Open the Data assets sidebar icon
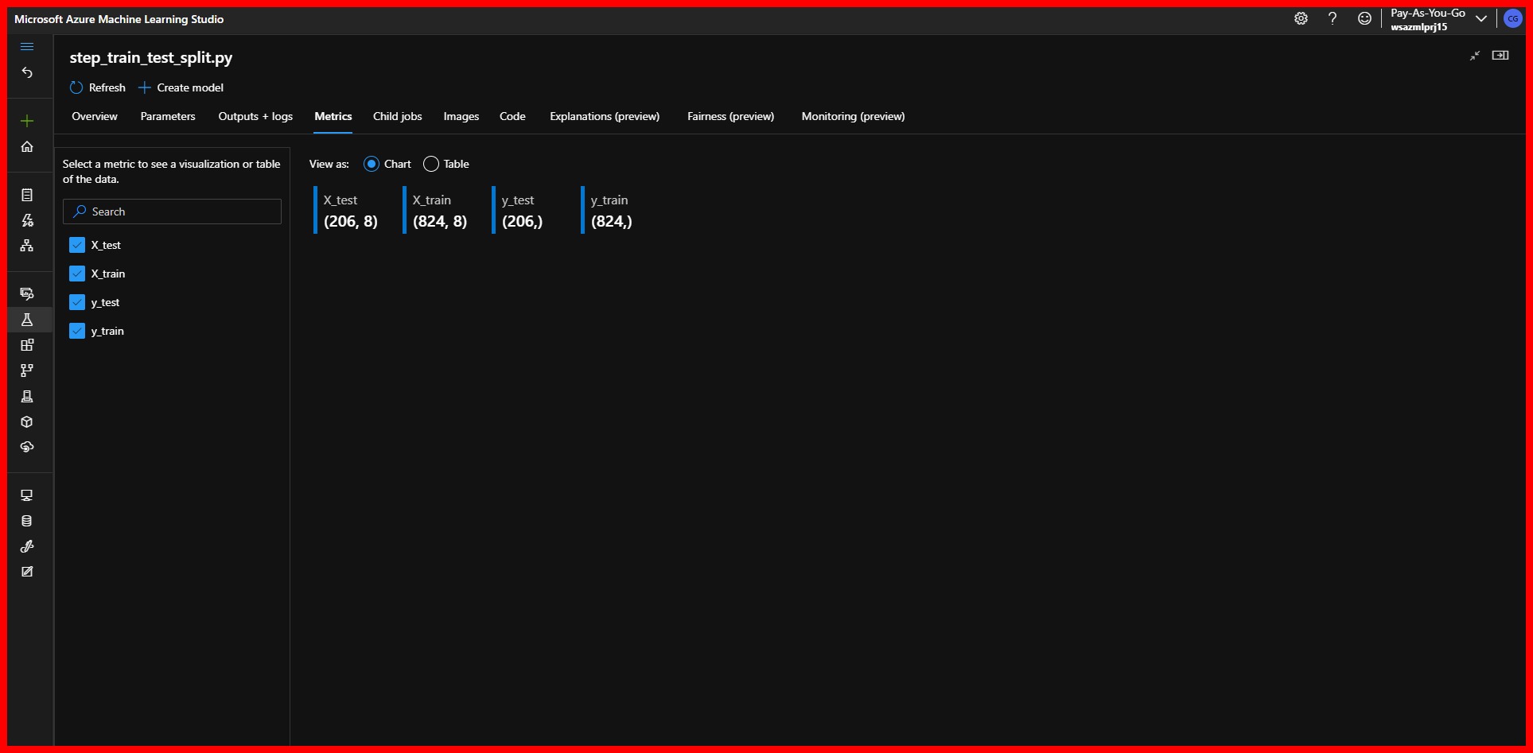 [27, 293]
